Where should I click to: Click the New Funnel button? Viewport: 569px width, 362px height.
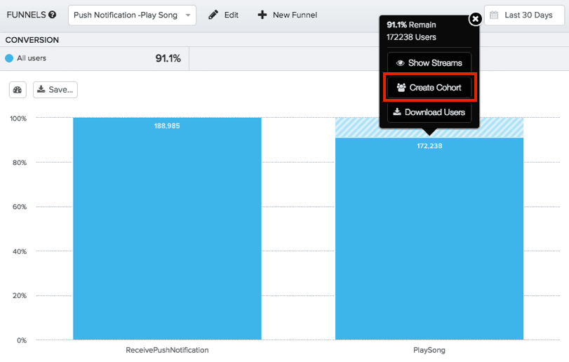point(287,15)
